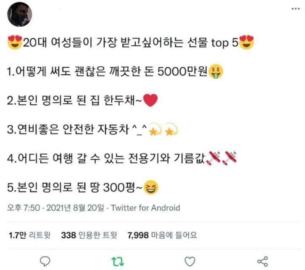View the 7,998 마음에 들어요 list

pos(162,235)
